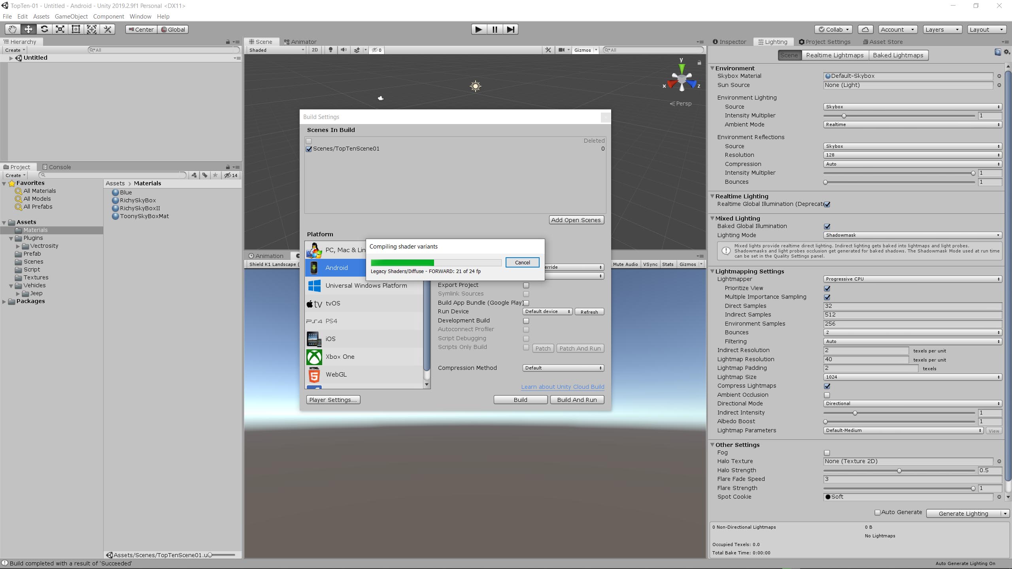The image size is (1012, 569).
Task: Select the Rect Transform tool
Action: (x=76, y=29)
